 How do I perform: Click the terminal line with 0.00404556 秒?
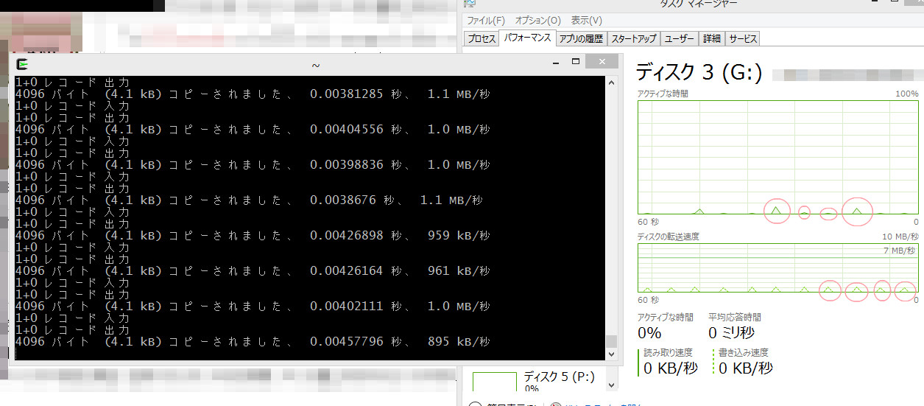[x=253, y=130]
